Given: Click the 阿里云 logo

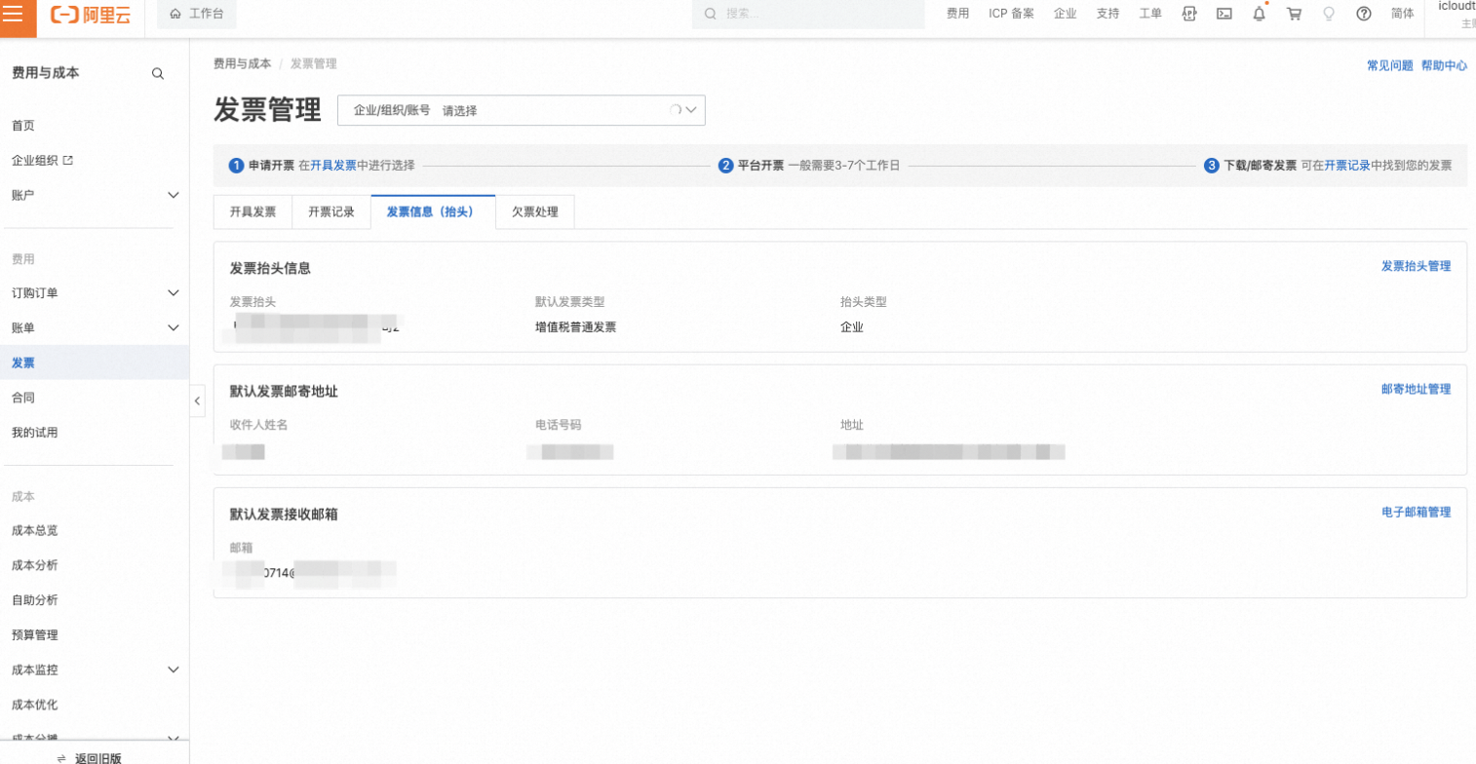Looking at the screenshot, I should [x=91, y=15].
